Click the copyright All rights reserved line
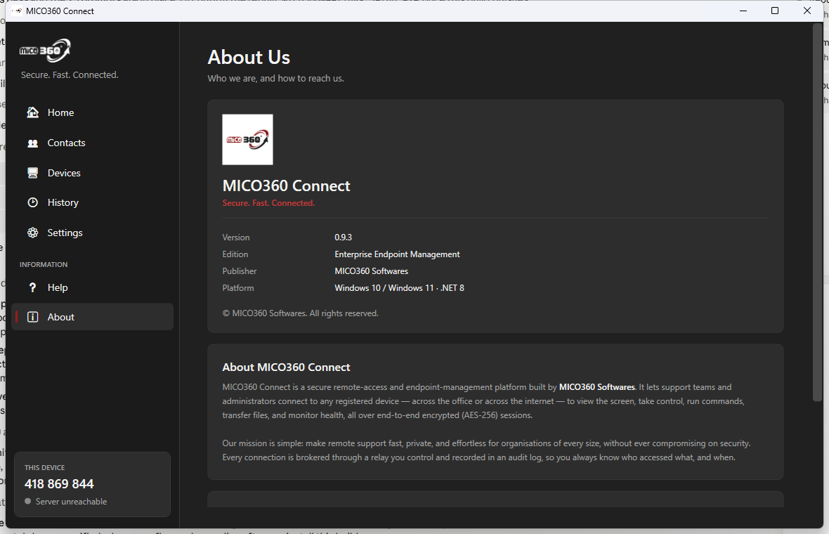The image size is (829, 534). pos(300,313)
